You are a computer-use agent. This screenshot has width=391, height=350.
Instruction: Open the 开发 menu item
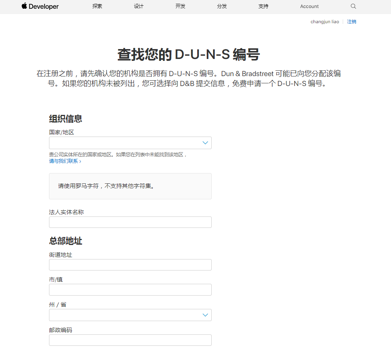(x=180, y=6)
